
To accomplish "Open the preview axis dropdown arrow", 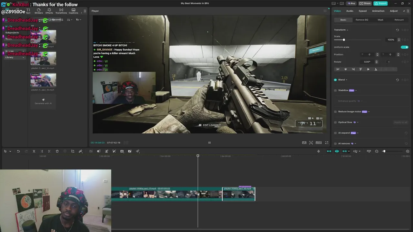I will coord(359,151).
